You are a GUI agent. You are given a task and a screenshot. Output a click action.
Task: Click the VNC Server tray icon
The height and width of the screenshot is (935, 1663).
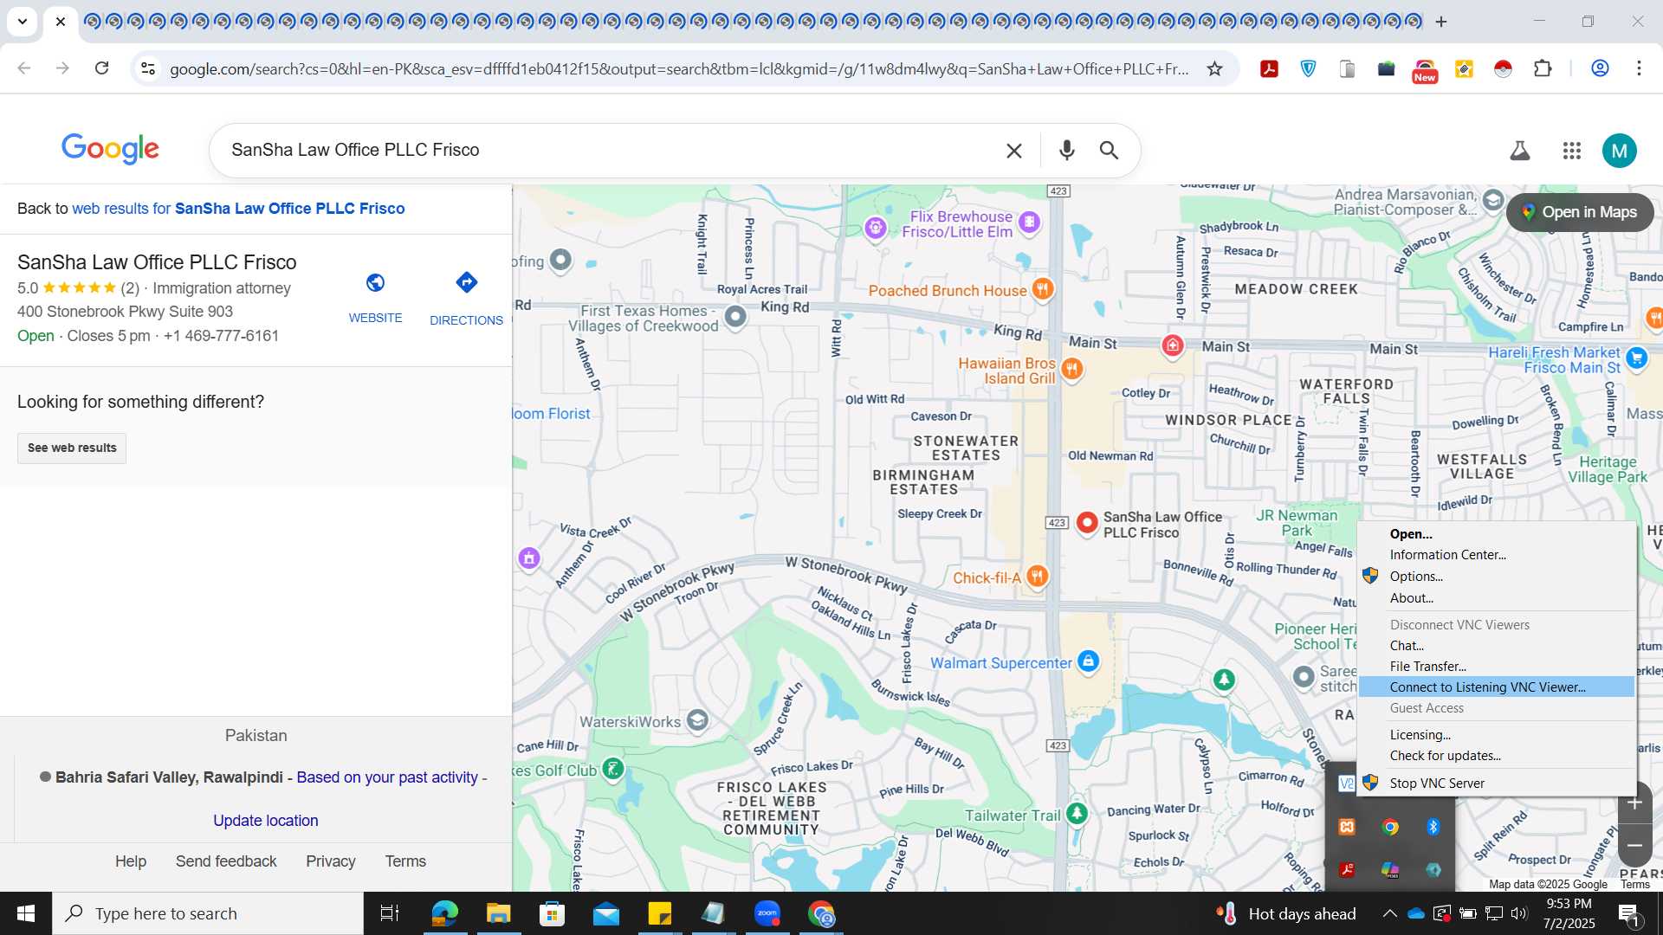click(1346, 783)
